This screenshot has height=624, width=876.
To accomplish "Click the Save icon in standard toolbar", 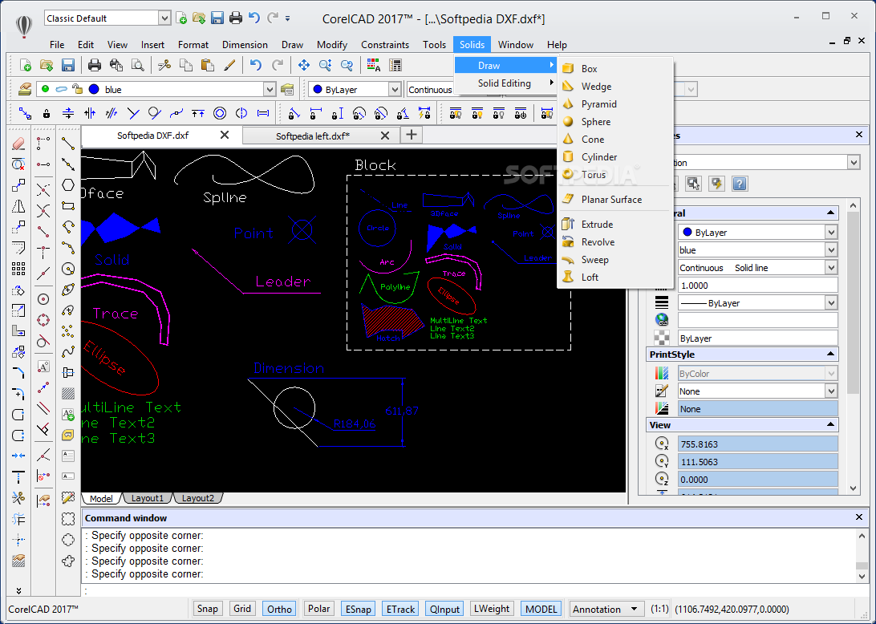I will (68, 65).
